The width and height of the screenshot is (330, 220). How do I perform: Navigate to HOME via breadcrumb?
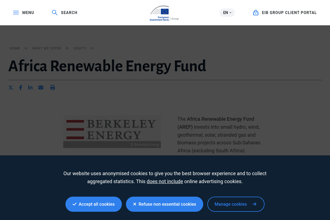tap(15, 48)
